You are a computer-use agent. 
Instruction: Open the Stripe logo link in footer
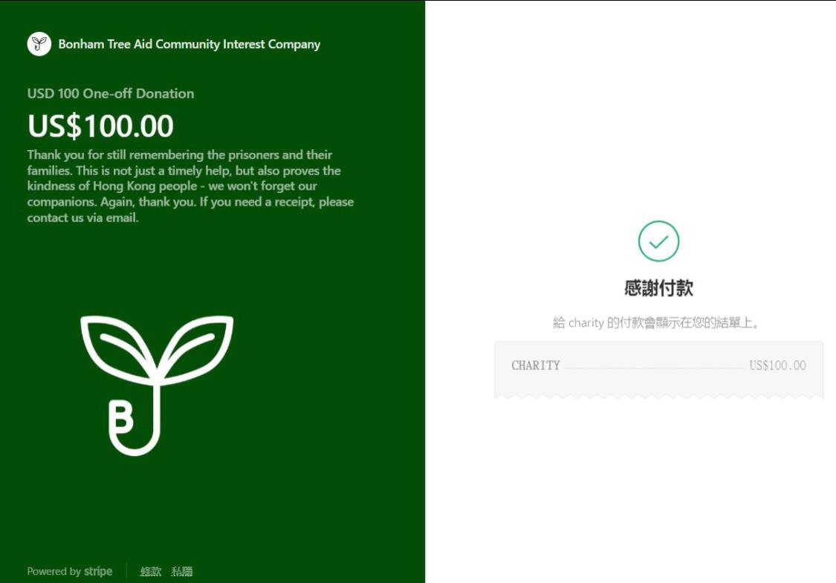click(x=98, y=571)
